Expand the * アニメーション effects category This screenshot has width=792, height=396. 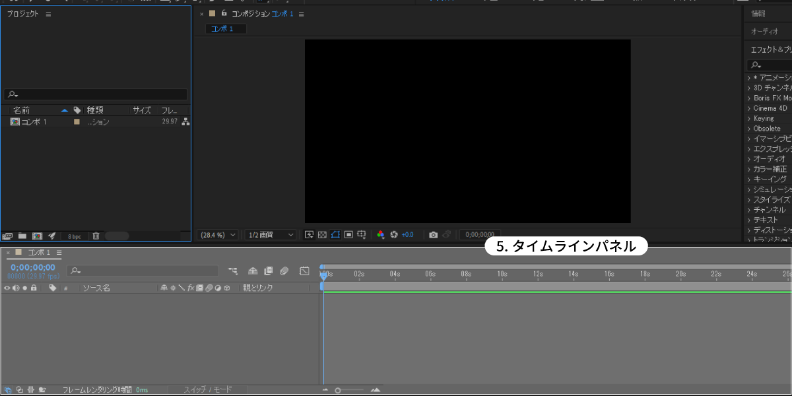749,77
